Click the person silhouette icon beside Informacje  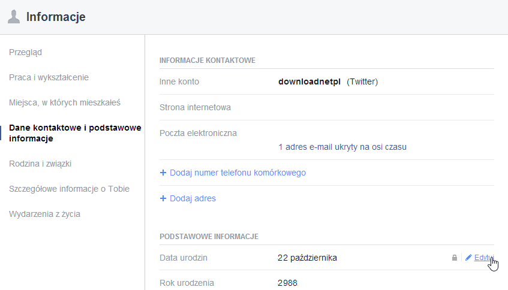pyautogui.click(x=14, y=17)
